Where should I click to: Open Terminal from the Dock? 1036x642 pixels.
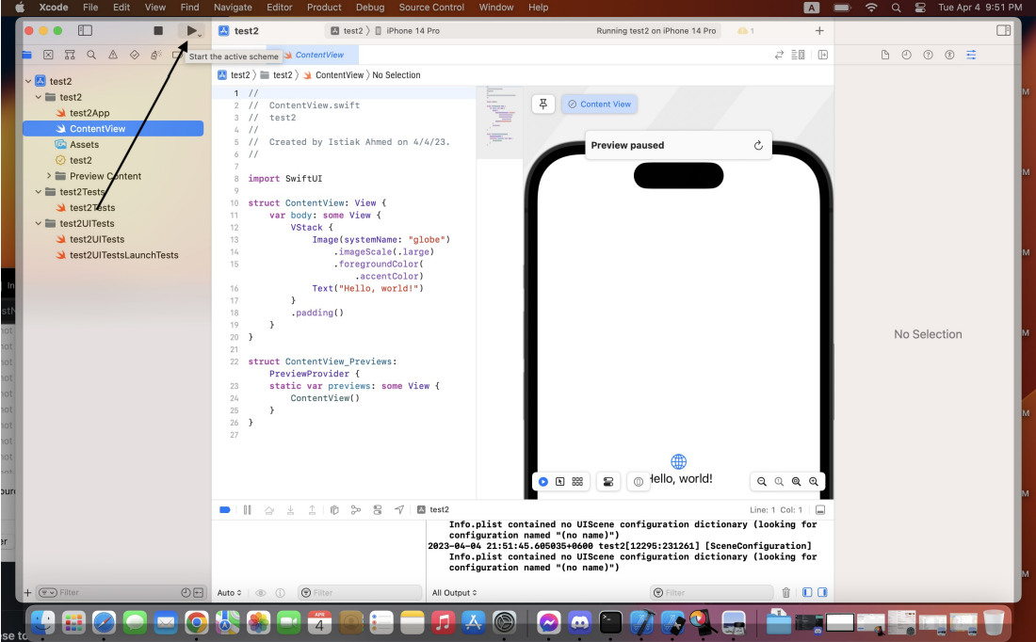point(610,621)
